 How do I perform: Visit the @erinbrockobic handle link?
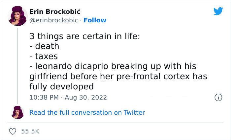tap(54, 20)
